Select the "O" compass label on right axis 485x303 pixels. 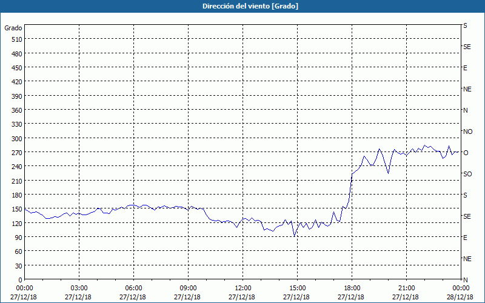[x=466, y=153]
